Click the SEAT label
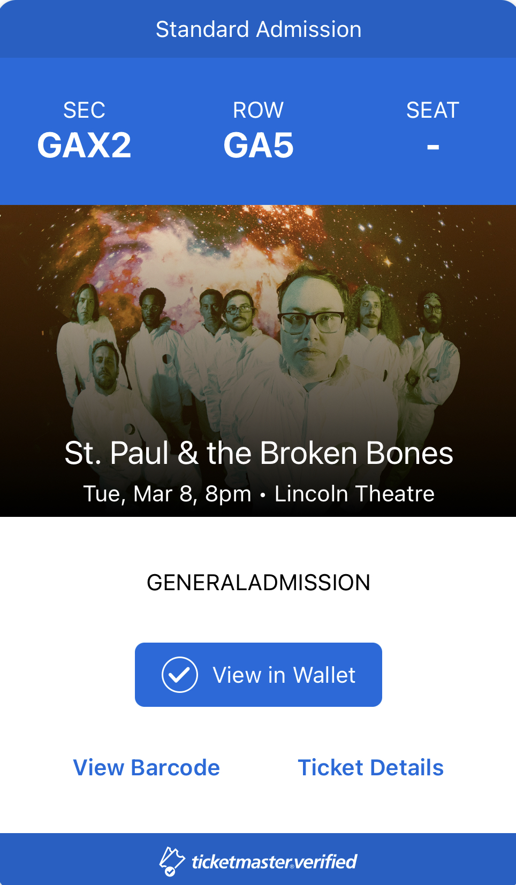This screenshot has width=516, height=885. pos(433,110)
